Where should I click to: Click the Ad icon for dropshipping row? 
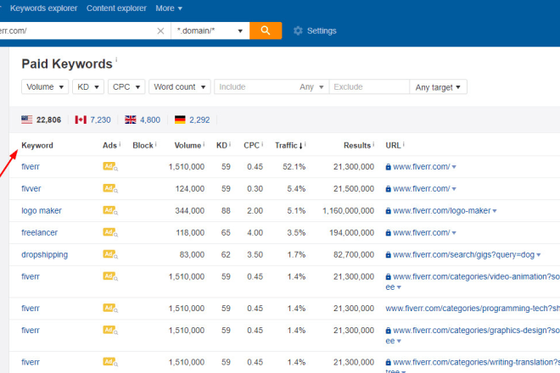tap(110, 254)
